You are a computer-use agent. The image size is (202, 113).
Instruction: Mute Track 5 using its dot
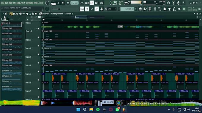point(38,63)
